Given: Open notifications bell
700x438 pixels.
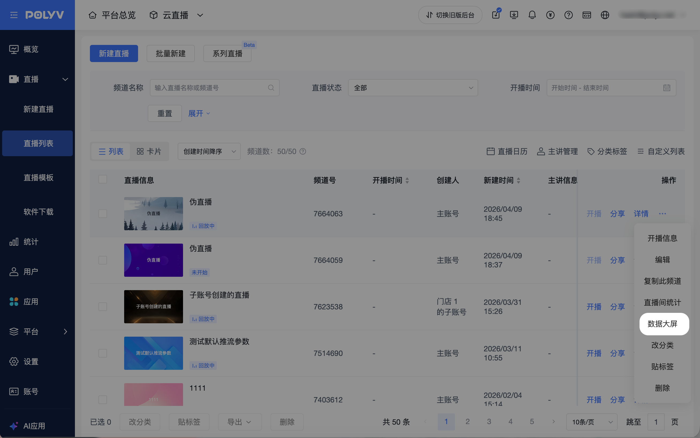Looking at the screenshot, I should [x=532, y=15].
